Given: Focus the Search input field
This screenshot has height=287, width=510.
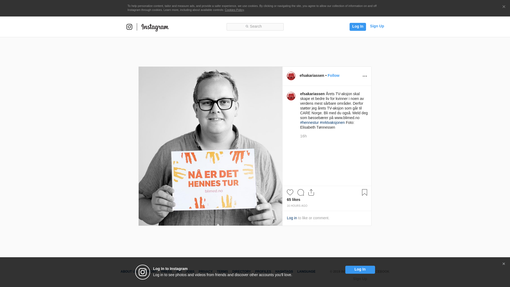Looking at the screenshot, I should pos(255,27).
